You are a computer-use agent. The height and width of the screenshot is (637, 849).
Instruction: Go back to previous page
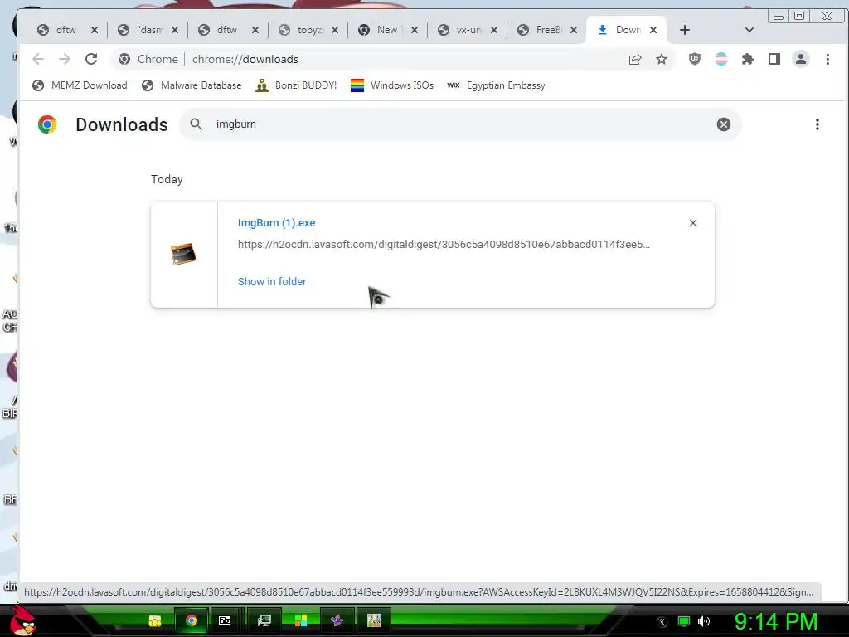pyautogui.click(x=38, y=59)
